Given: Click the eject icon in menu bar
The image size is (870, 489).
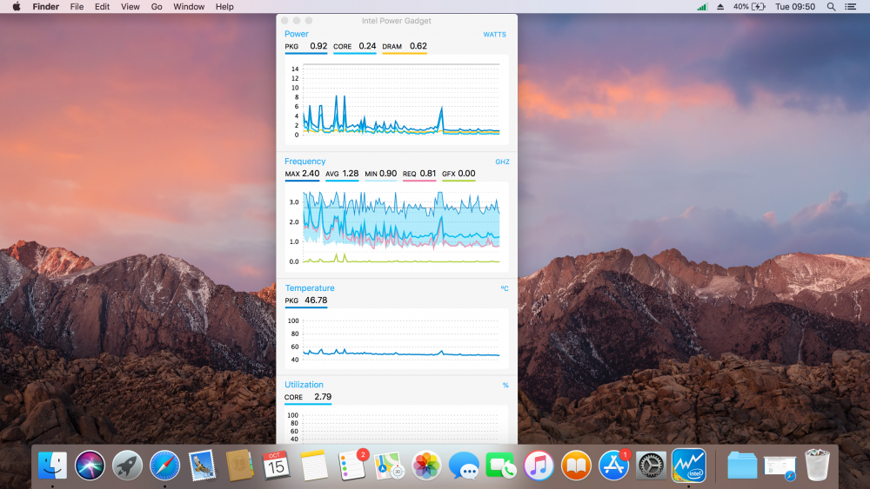Looking at the screenshot, I should [x=720, y=7].
